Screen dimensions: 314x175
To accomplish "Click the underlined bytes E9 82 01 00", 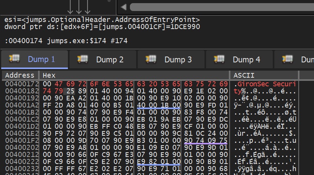I will coord(158,162).
